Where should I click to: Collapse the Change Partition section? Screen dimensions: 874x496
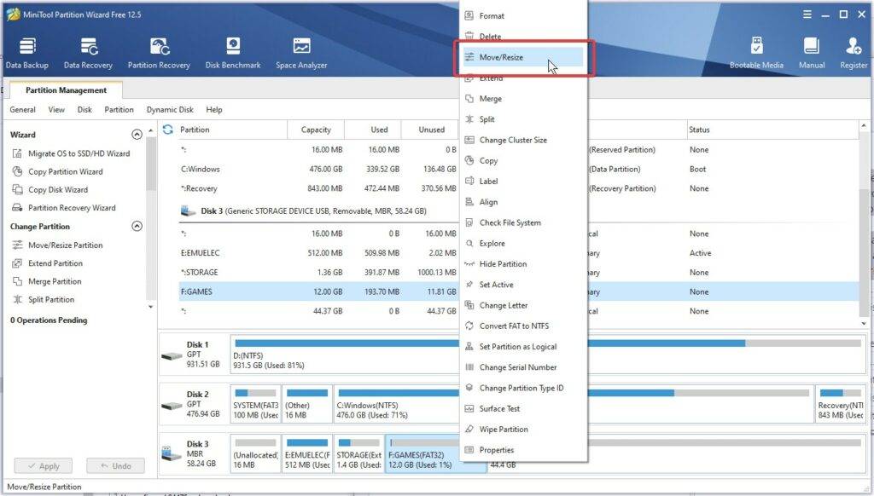tap(137, 226)
